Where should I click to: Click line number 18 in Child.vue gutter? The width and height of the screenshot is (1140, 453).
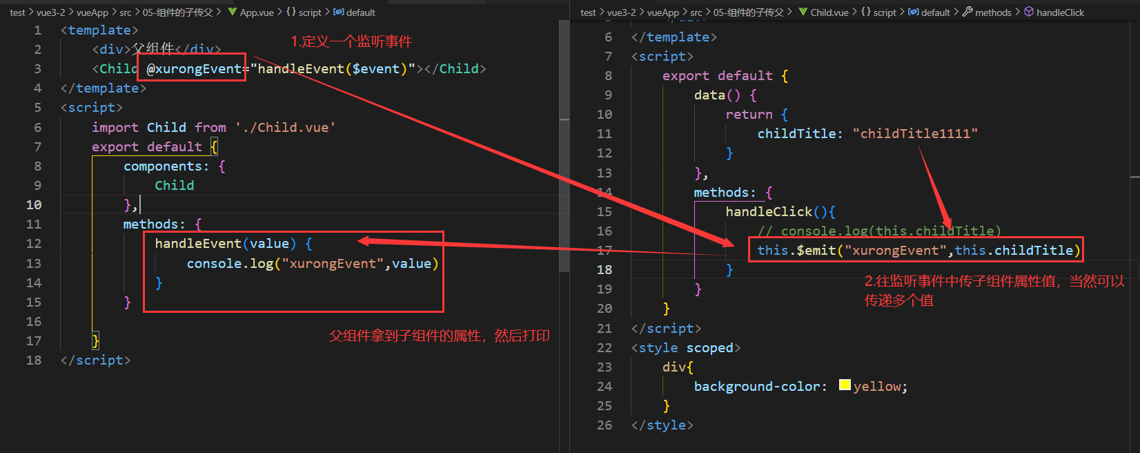tap(605, 269)
